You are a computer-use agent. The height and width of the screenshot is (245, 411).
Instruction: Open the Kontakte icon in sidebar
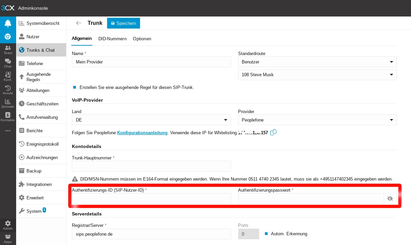click(x=8, y=117)
